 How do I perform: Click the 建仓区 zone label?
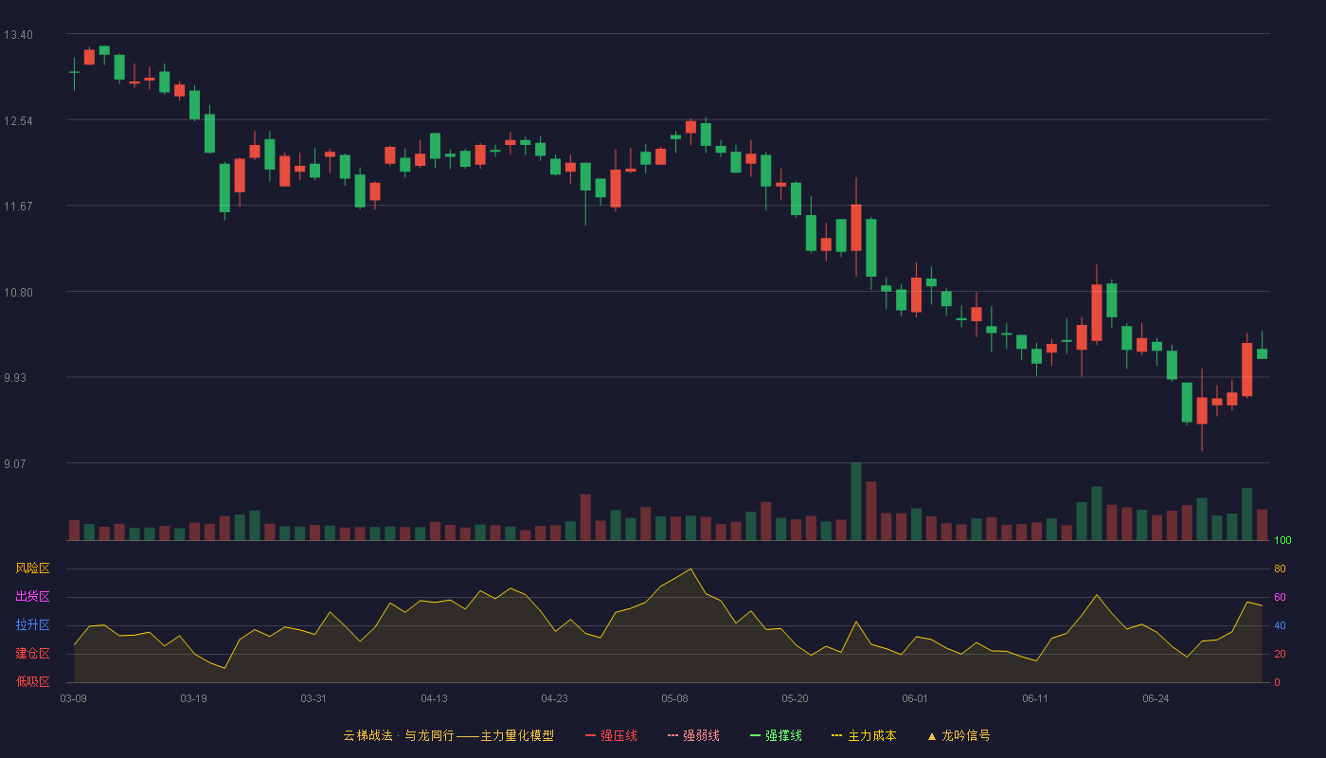coord(32,654)
